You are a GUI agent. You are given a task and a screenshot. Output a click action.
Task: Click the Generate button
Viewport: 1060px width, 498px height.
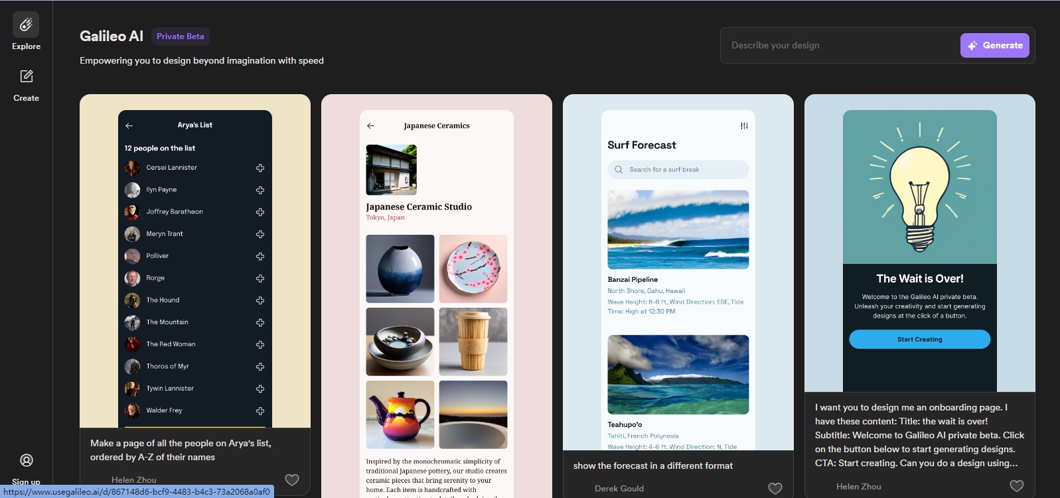[x=994, y=46]
